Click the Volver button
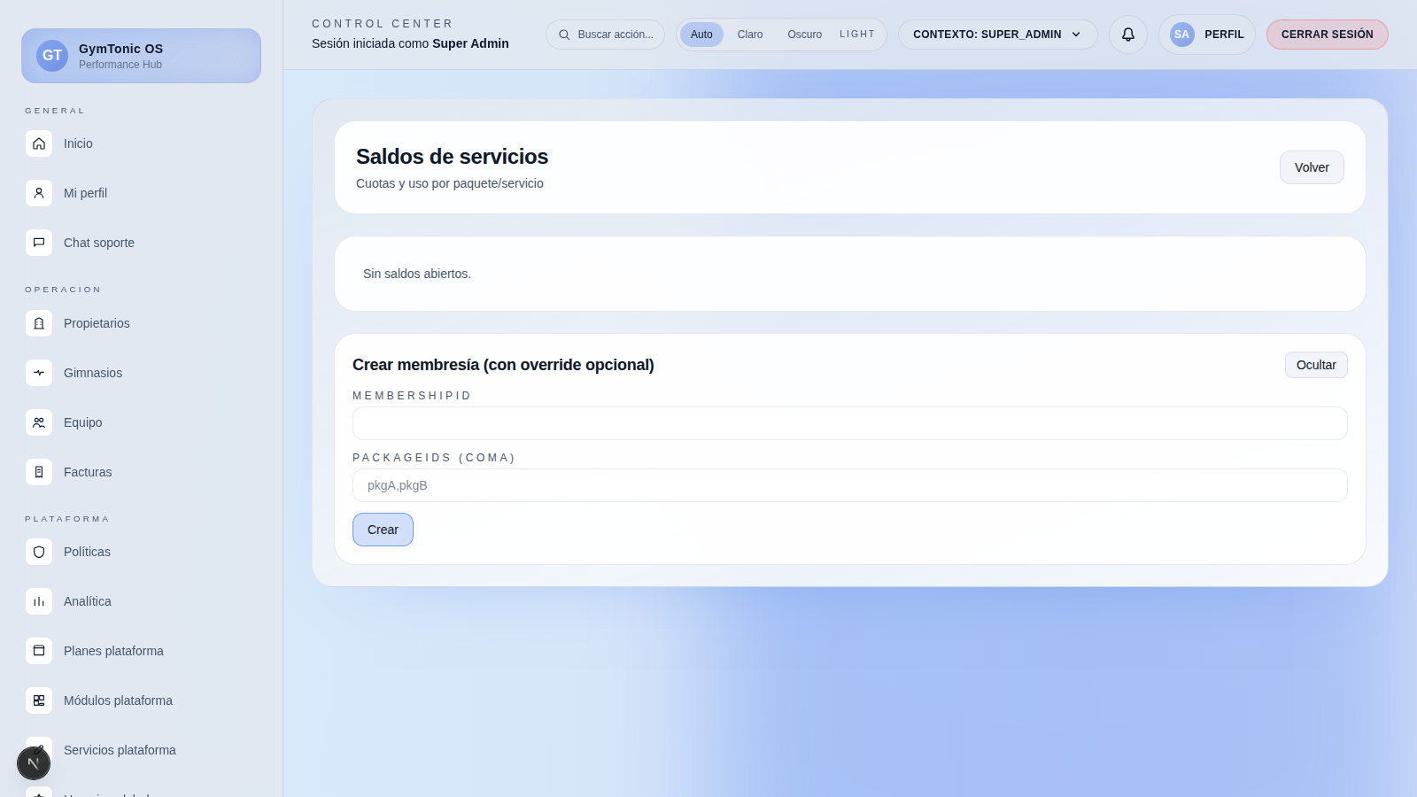The image size is (1417, 797). point(1311,167)
